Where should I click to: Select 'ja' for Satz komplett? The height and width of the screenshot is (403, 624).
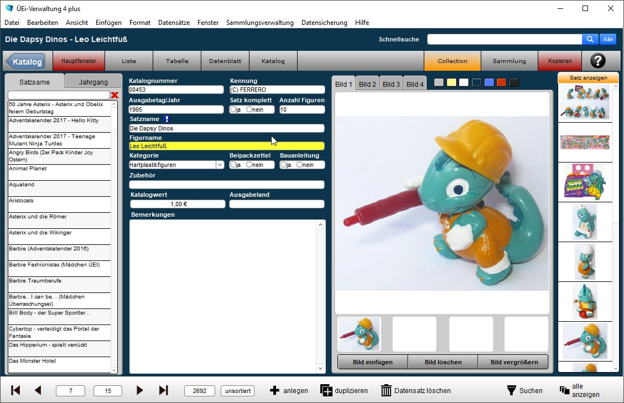point(233,109)
